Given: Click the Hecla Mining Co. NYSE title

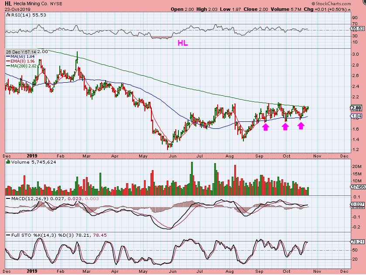Looking at the screenshot, I should tap(38, 4).
